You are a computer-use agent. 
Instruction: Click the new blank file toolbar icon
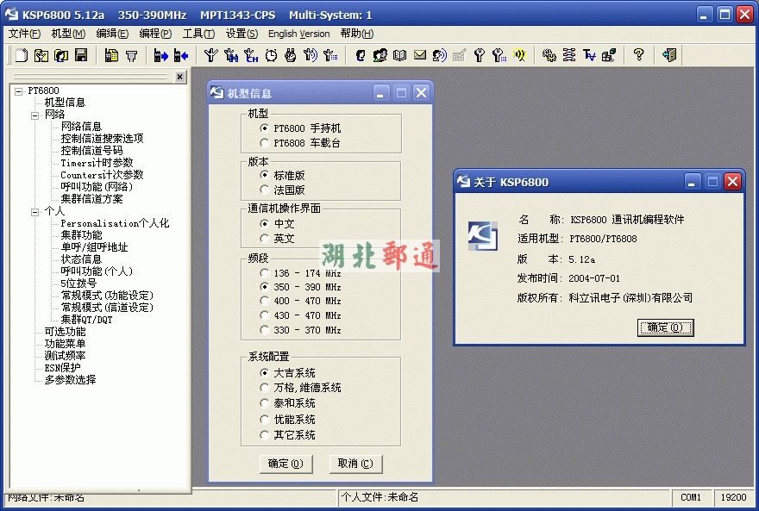(22, 55)
